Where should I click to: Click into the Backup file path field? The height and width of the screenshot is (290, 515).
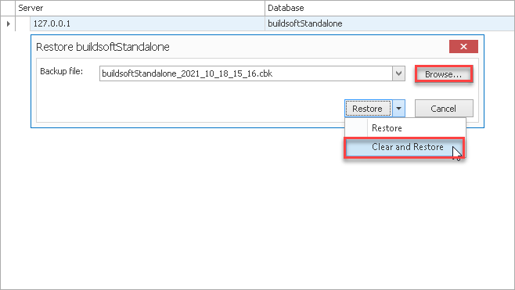pyautogui.click(x=246, y=73)
